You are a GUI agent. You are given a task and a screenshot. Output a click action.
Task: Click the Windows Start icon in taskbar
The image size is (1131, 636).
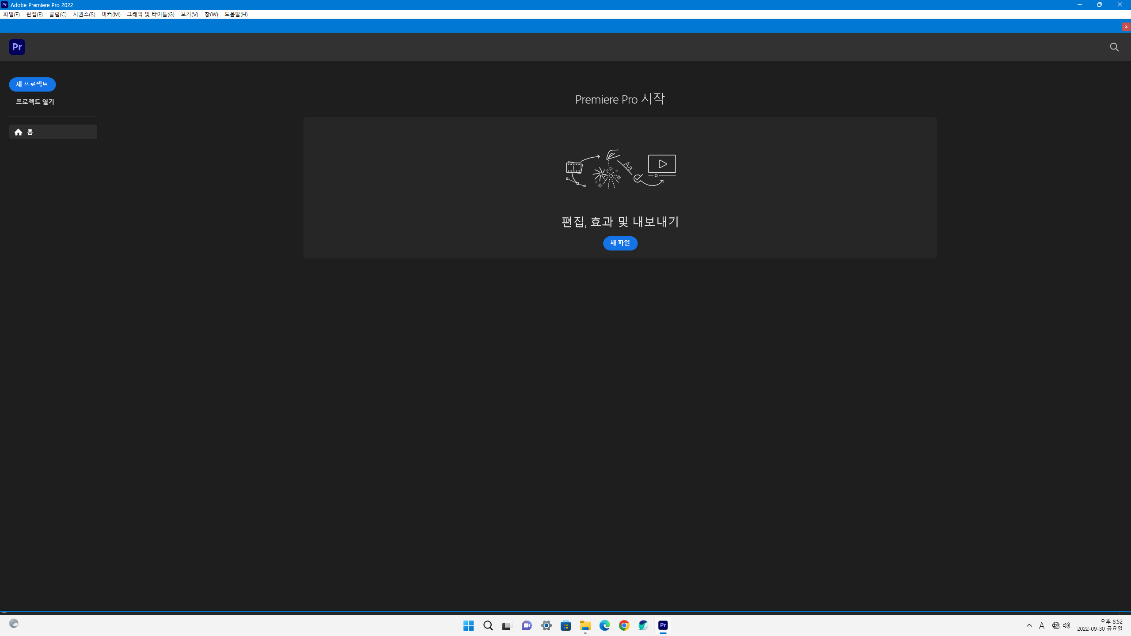pyautogui.click(x=468, y=625)
